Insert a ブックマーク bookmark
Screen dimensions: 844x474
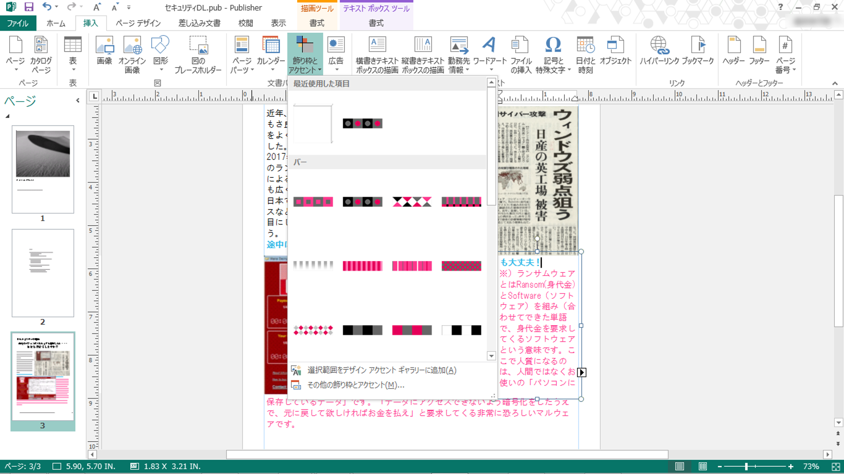tap(698, 51)
